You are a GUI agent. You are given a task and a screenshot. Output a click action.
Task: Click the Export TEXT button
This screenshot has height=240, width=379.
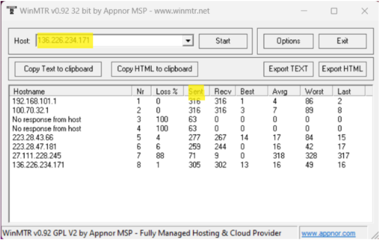288,69
